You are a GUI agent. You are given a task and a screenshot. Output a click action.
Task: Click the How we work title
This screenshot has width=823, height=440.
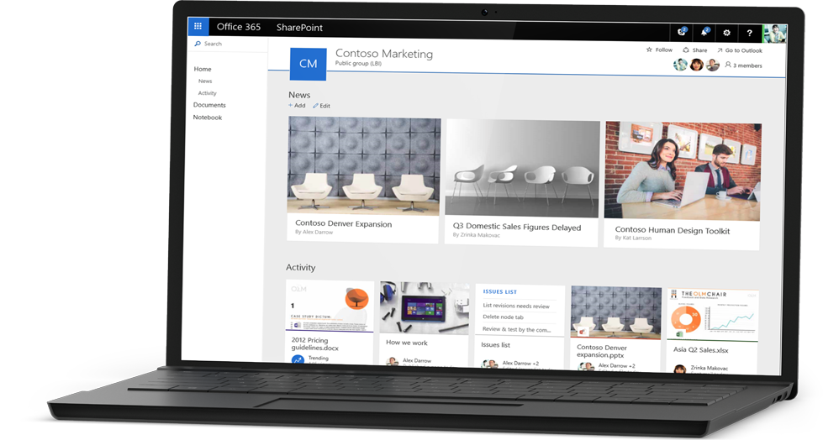(x=406, y=343)
